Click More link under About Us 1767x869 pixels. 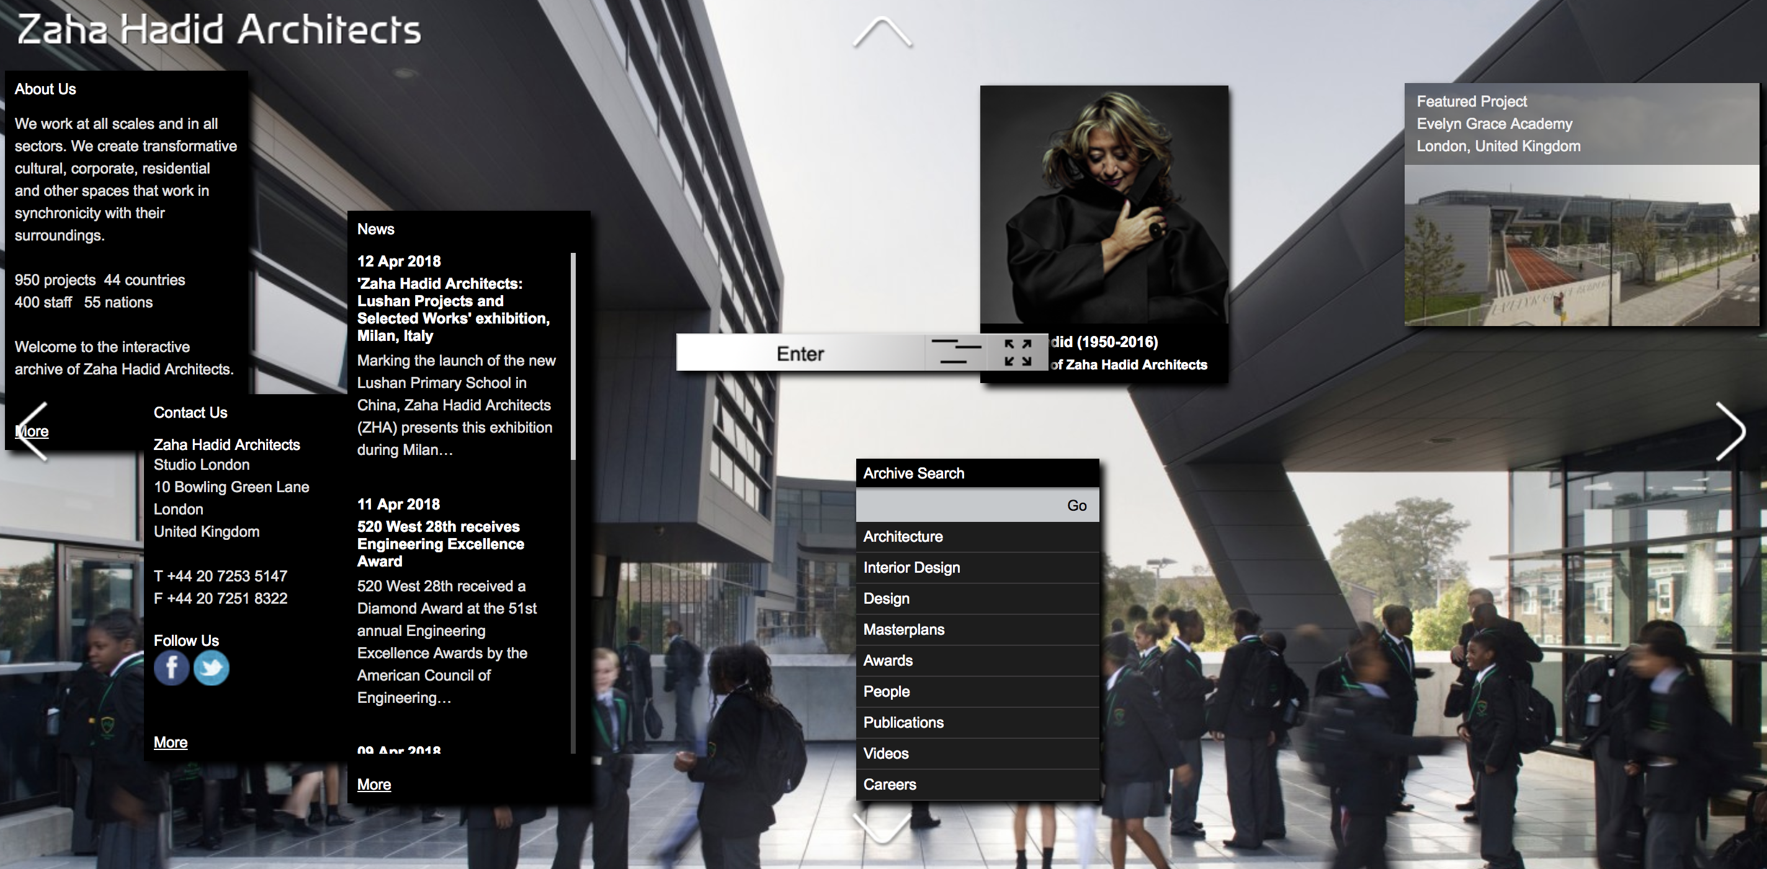30,431
